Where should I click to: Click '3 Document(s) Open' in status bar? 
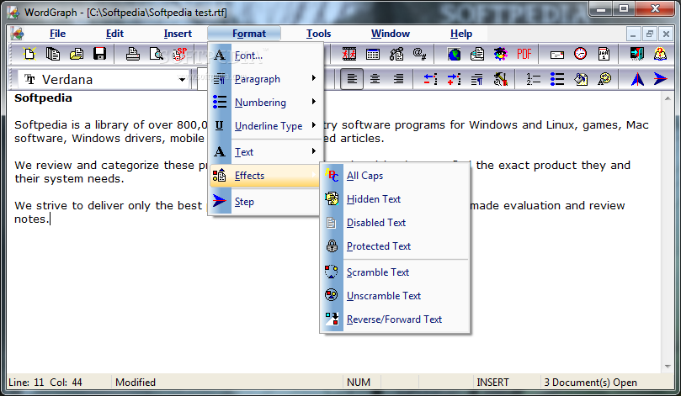[x=590, y=382]
